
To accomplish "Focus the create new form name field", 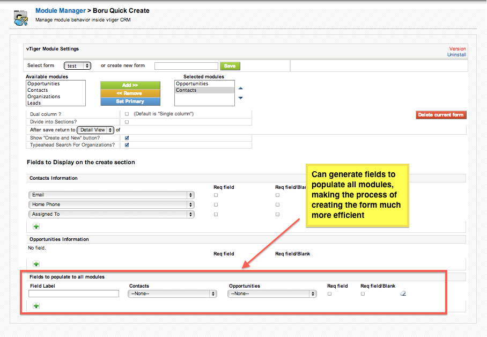I will click(186, 66).
